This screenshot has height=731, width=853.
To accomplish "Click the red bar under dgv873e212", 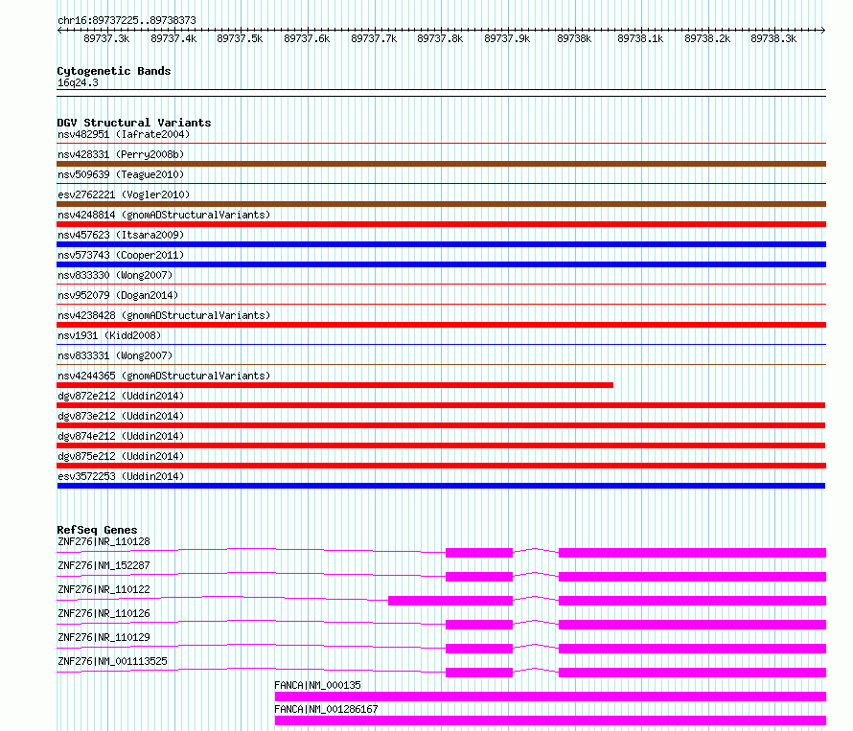I will click(x=441, y=425).
